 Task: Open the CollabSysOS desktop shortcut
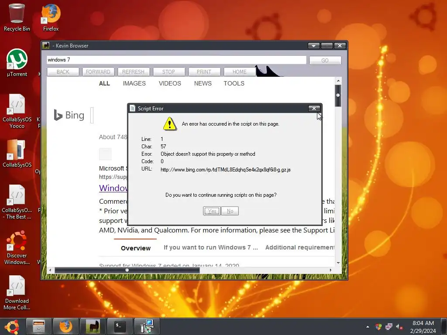pos(17,153)
